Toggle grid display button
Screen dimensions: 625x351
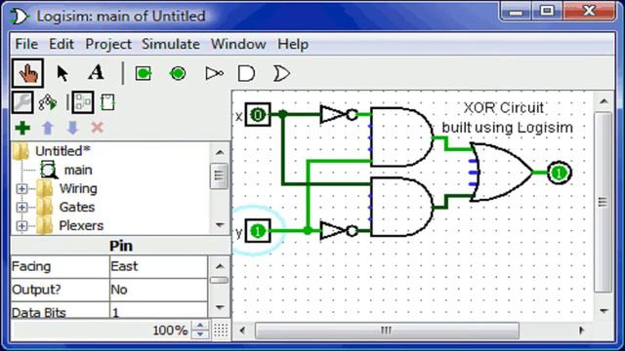pyautogui.click(x=221, y=330)
